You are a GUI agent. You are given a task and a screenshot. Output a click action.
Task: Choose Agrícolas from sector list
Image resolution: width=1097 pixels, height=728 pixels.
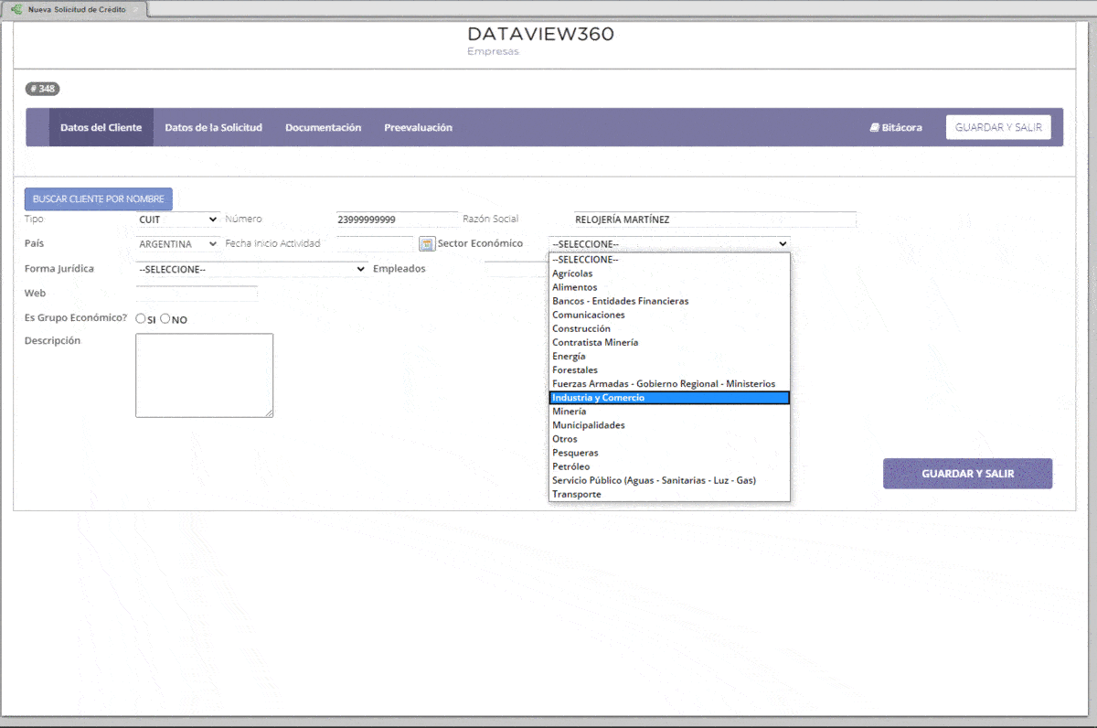click(669, 273)
